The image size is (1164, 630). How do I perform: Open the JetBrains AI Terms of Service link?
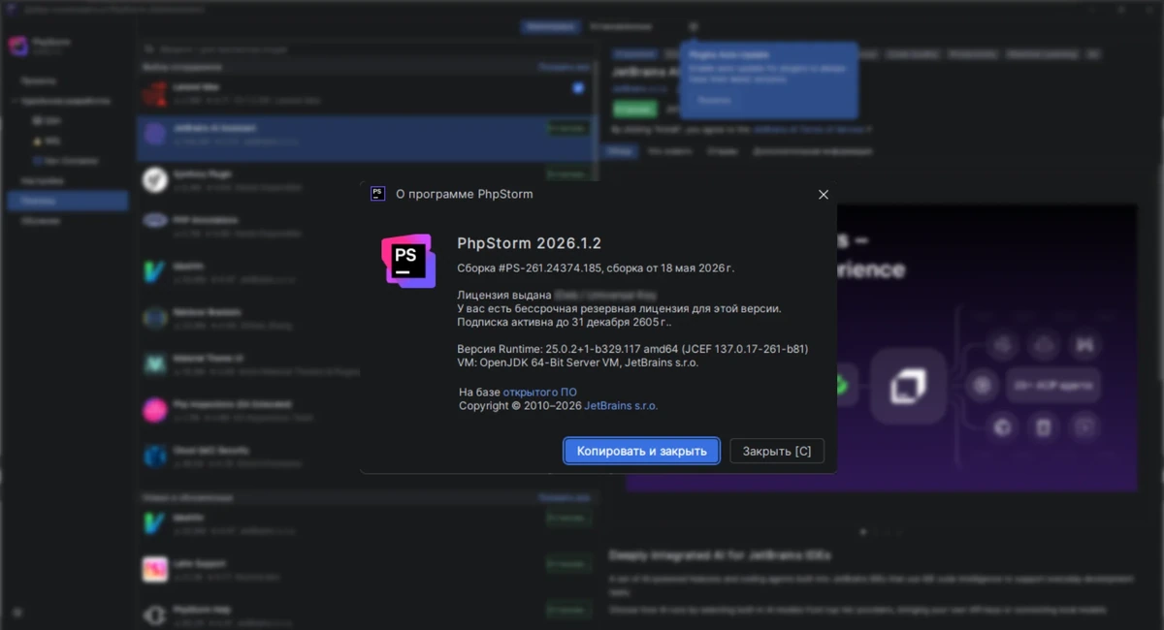pos(809,128)
